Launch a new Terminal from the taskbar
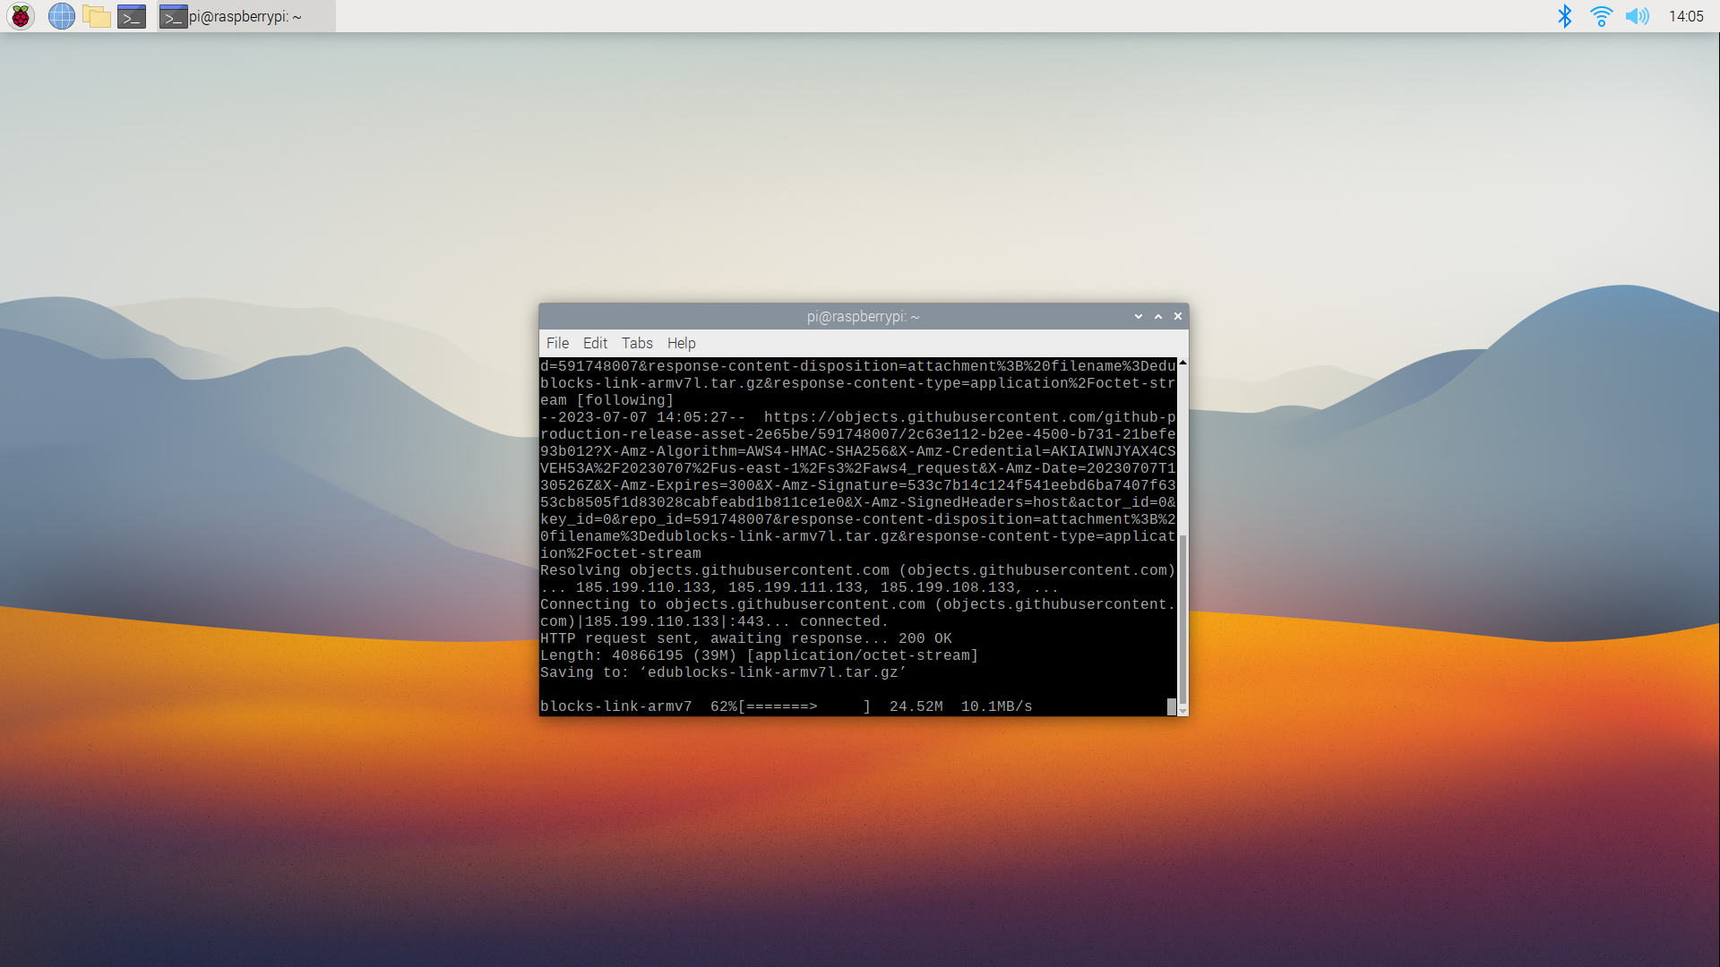The height and width of the screenshot is (967, 1720). tap(132, 16)
